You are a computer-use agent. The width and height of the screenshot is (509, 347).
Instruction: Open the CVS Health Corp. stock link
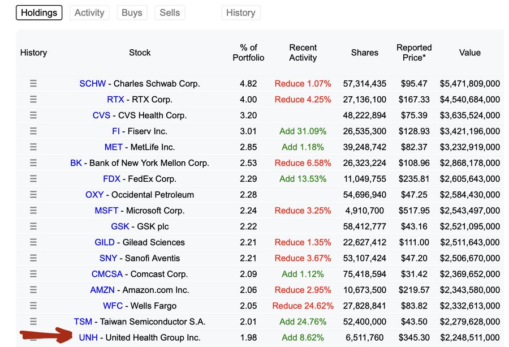tap(102, 115)
